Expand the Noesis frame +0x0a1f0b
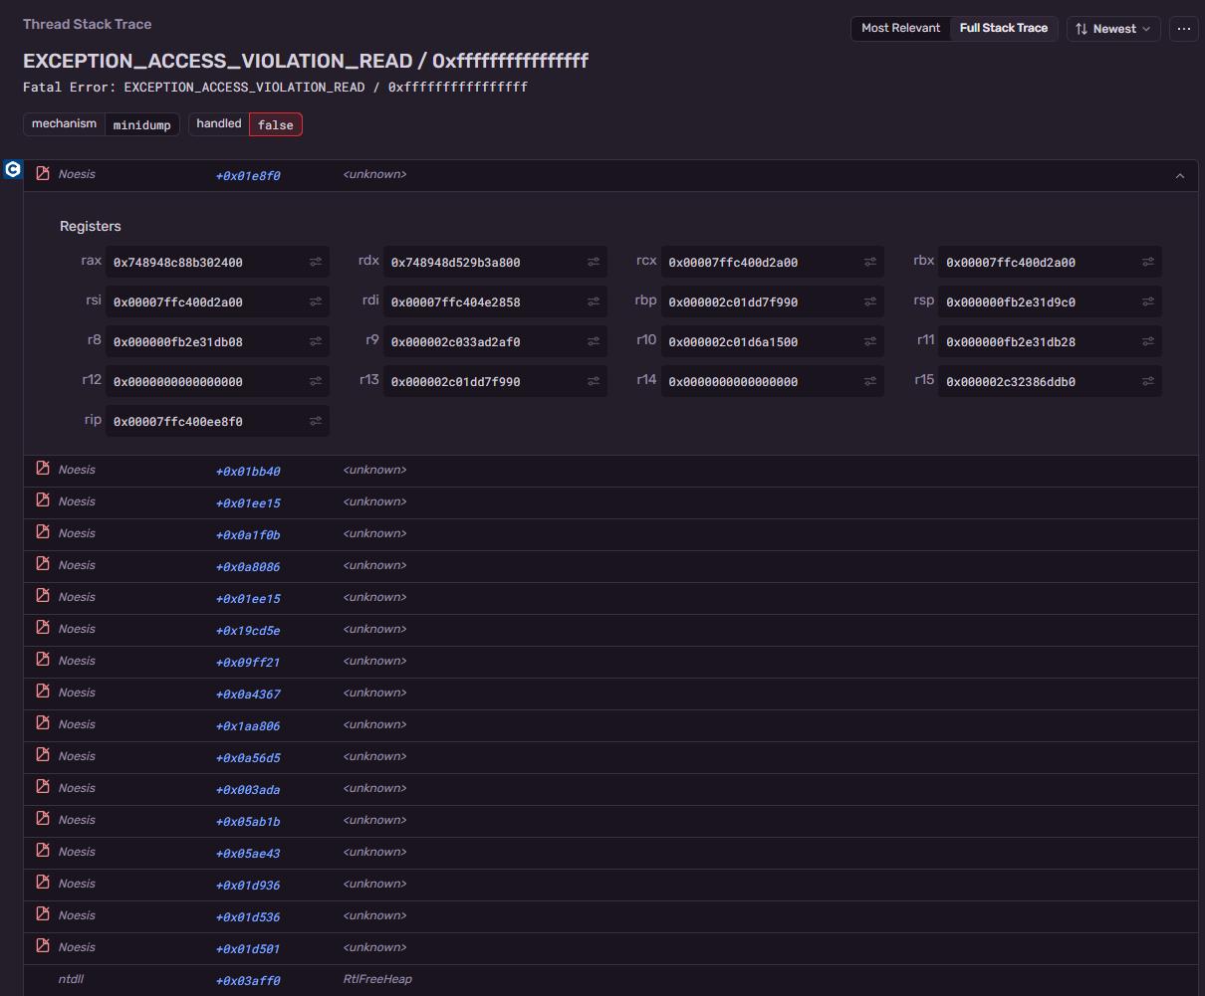 (x=610, y=534)
